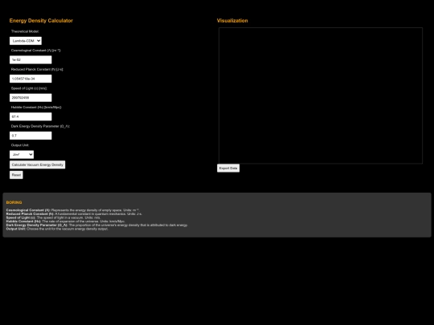Click the Cosmological Constant label above its input
Screen dimensions: 434x325
point(35,51)
